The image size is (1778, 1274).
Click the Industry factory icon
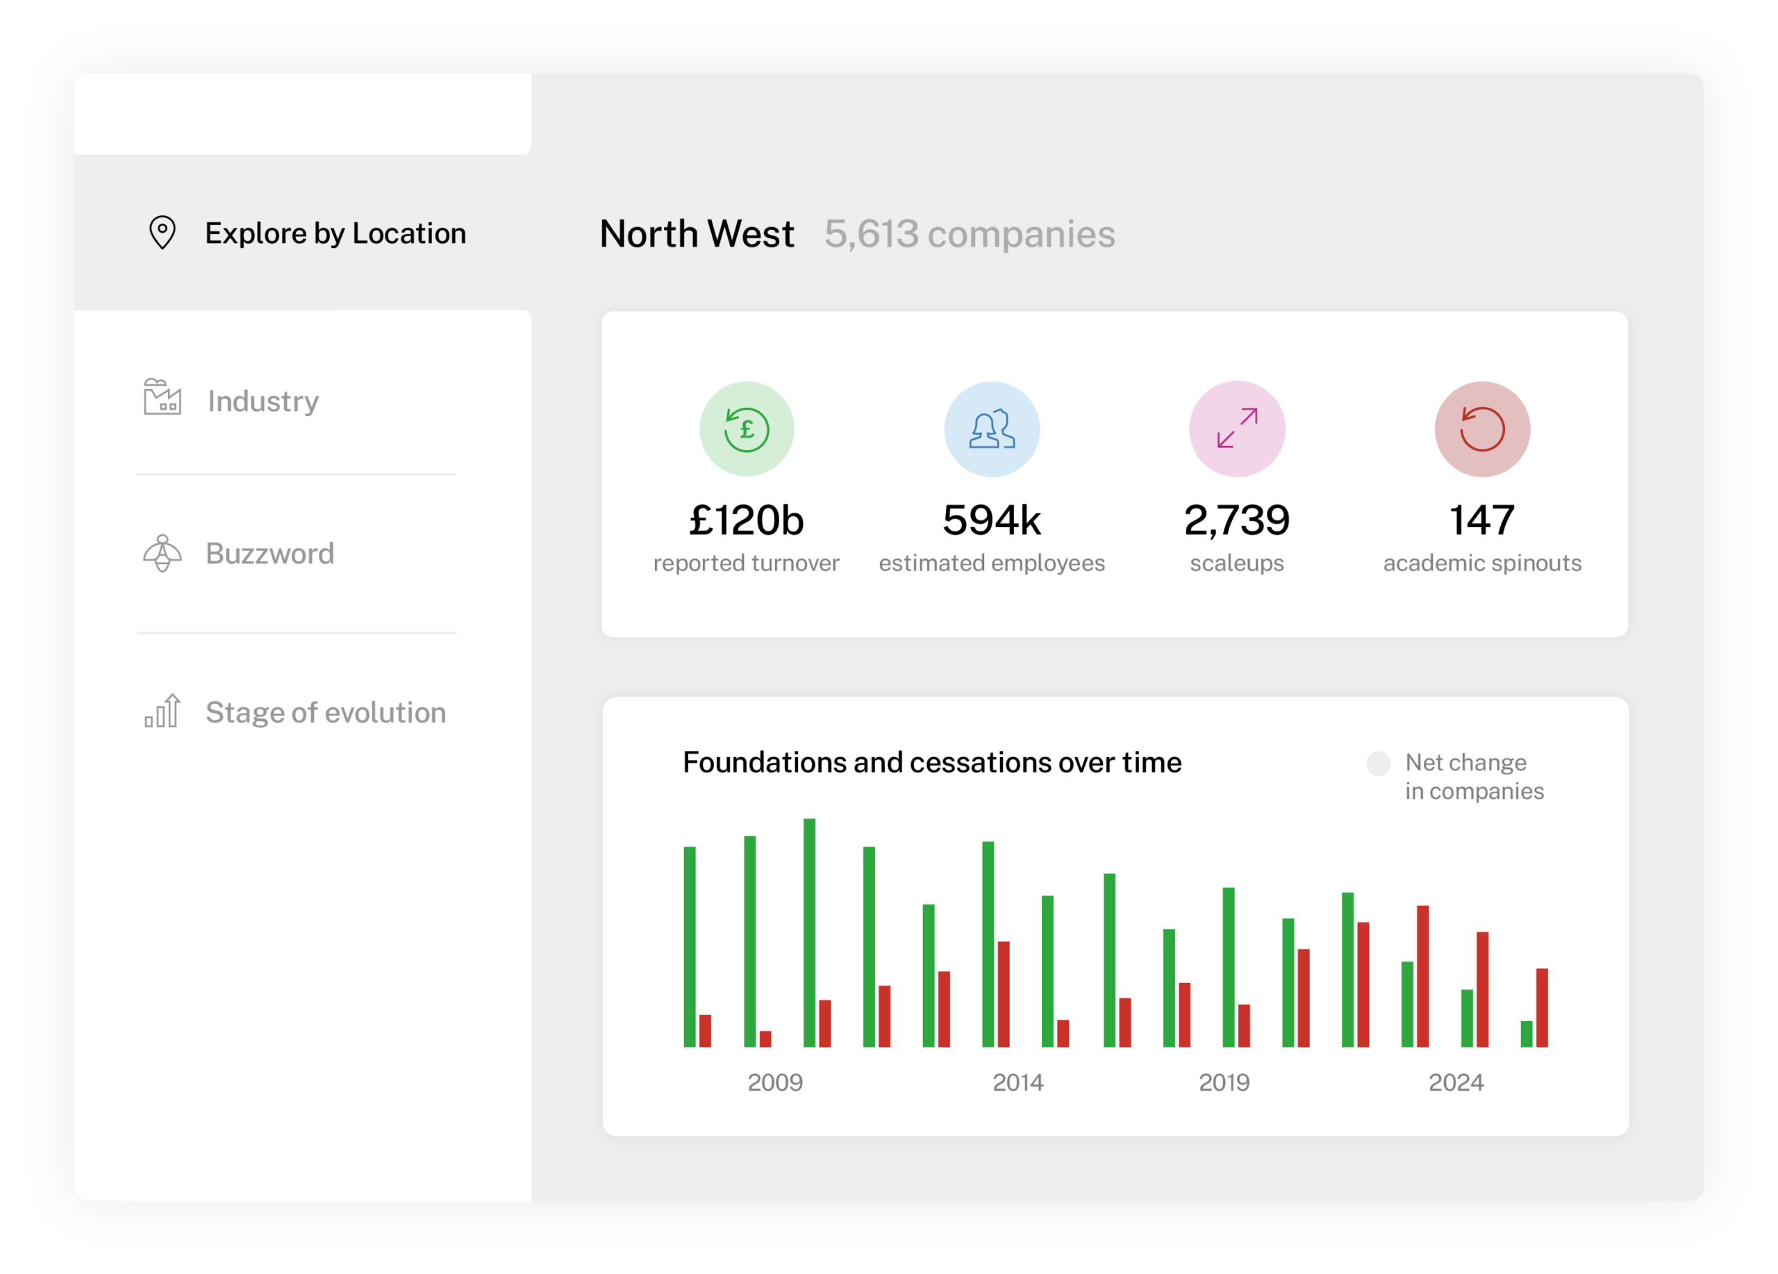coord(163,397)
